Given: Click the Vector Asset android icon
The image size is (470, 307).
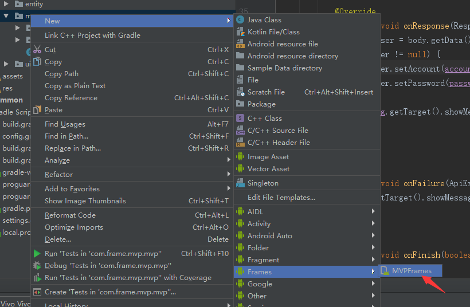Looking at the screenshot, I should click(240, 168).
